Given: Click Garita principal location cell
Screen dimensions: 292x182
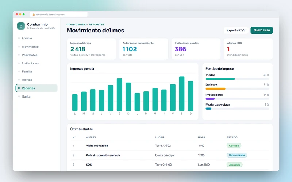Looking at the screenshot, I should point(165,155).
